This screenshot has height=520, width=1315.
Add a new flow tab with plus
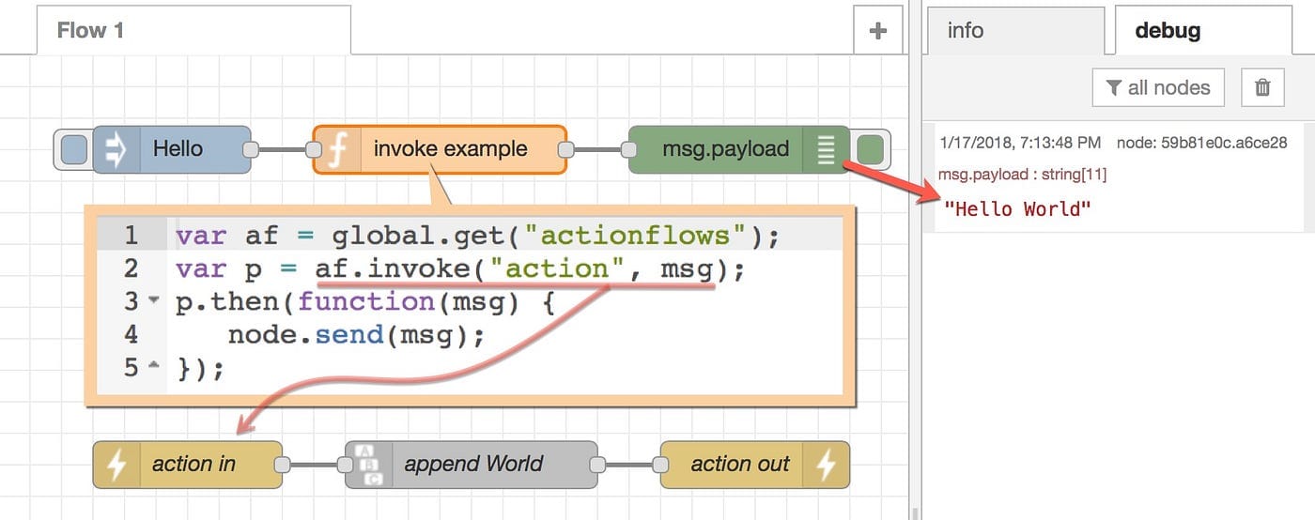coord(878,31)
